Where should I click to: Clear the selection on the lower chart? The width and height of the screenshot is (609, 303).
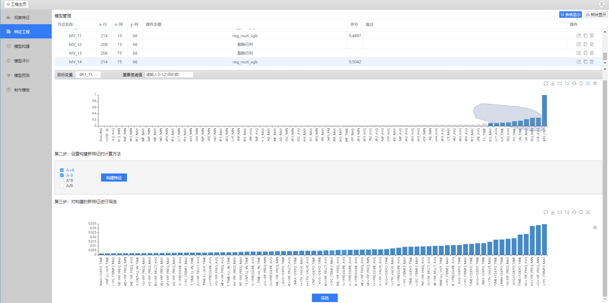coord(588,212)
